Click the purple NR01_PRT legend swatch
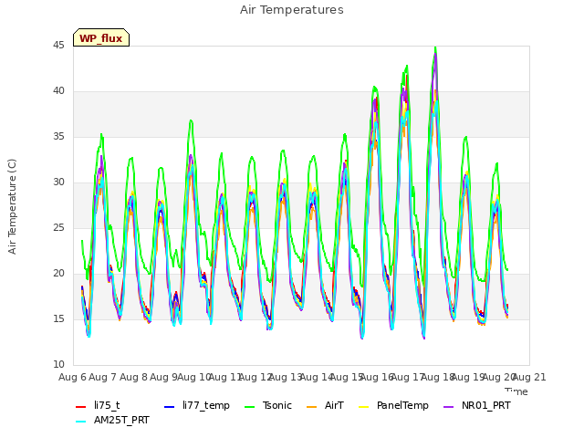 [x=449, y=407]
